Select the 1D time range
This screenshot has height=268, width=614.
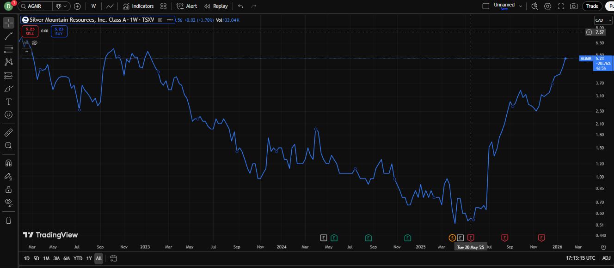click(27, 258)
